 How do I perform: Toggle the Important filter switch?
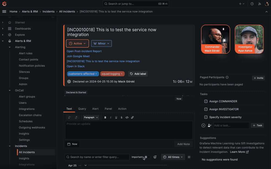coord(147,157)
